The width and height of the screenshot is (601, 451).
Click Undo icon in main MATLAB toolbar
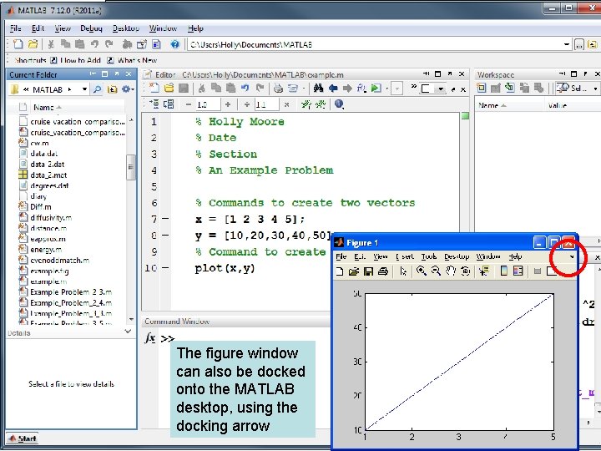94,44
